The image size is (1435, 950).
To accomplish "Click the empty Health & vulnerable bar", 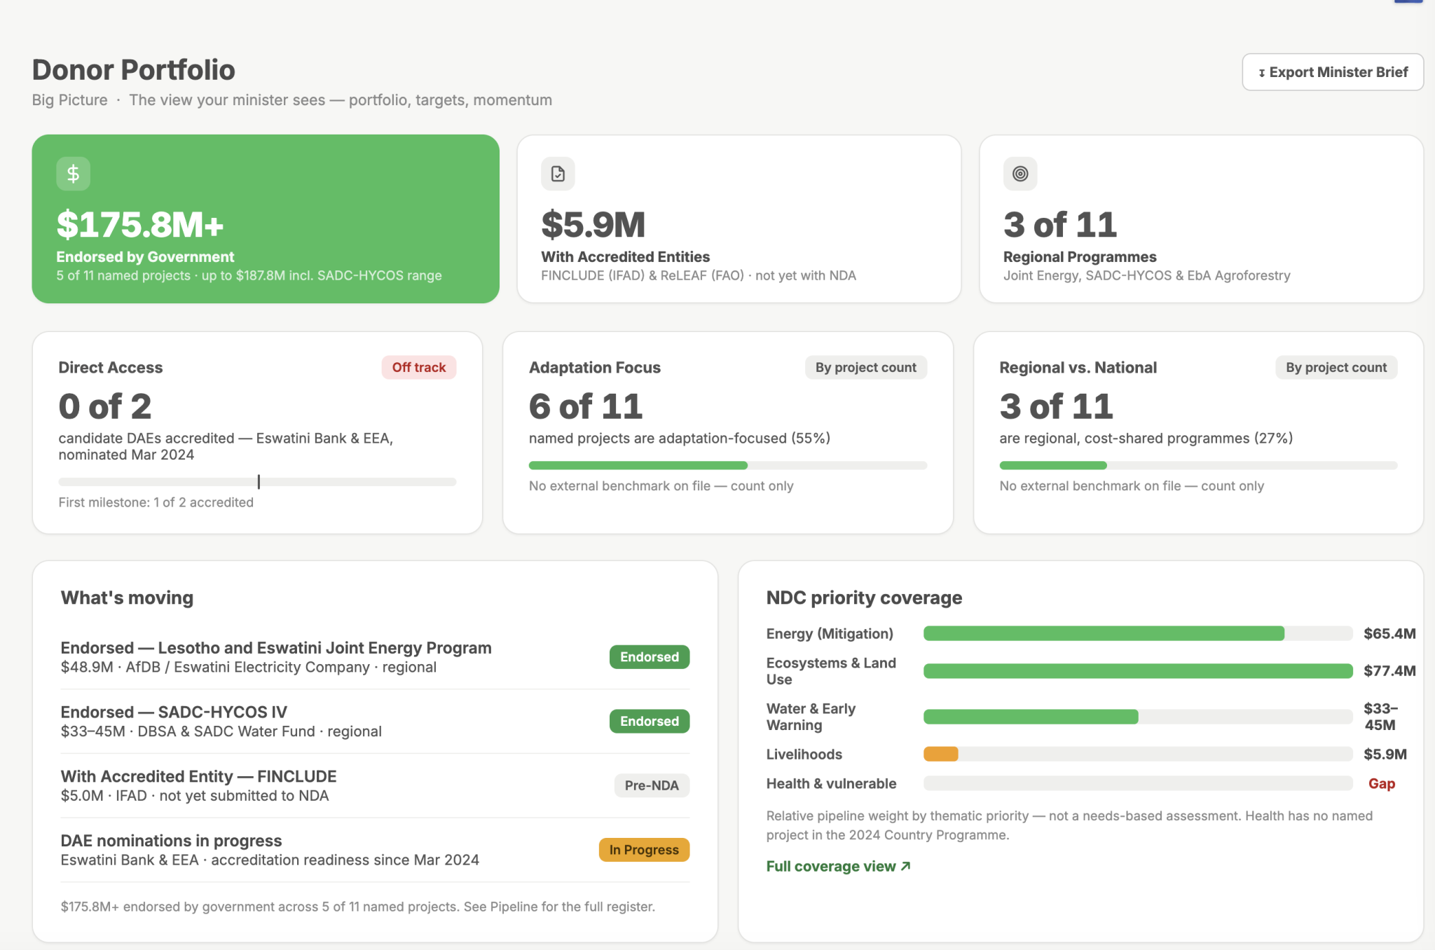I will pyautogui.click(x=1138, y=783).
